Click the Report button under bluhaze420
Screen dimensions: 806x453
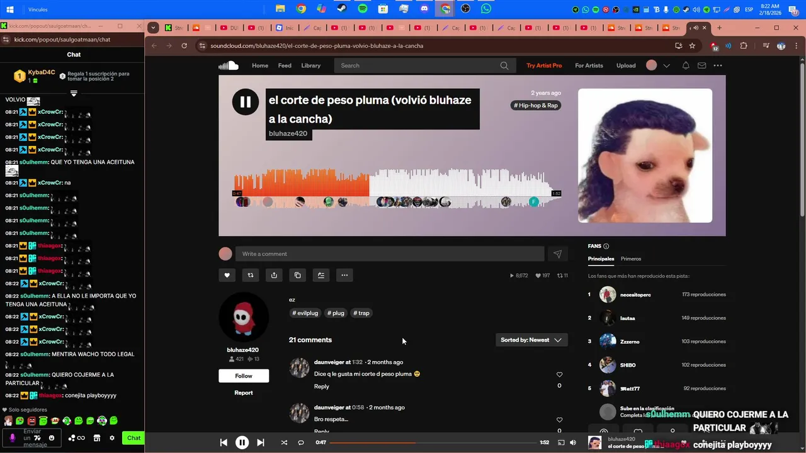point(244,393)
